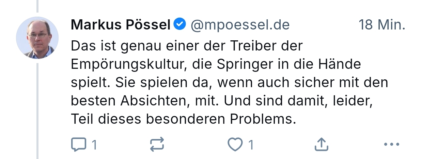Open the three-dot more options menu
Image resolution: width=422 pixels, height=159 pixels.
(391, 144)
